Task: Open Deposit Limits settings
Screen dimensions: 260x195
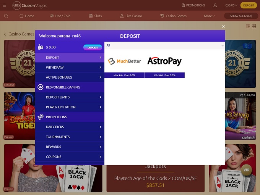Action: (x=70, y=97)
